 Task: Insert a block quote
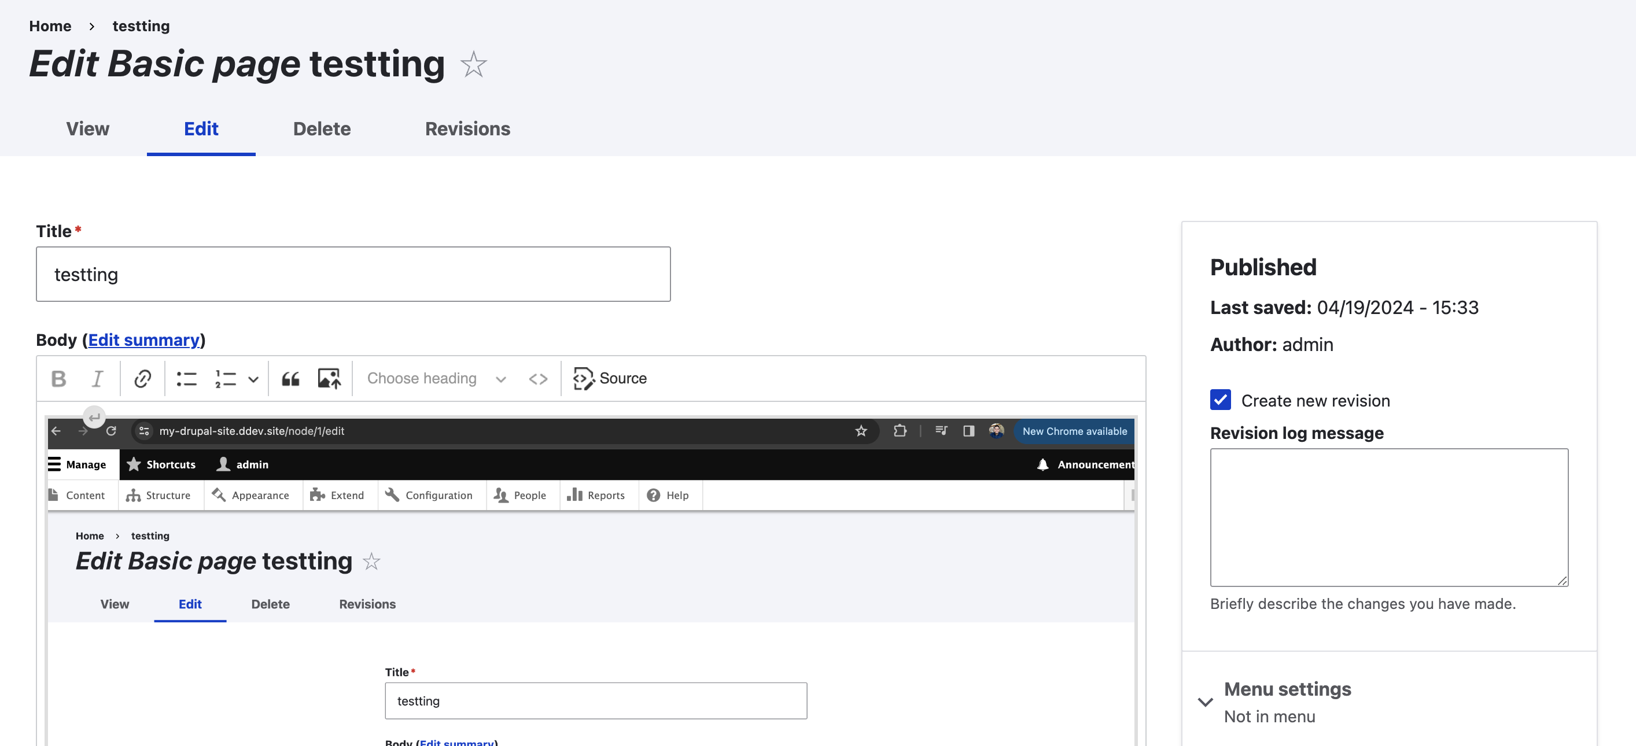291,378
